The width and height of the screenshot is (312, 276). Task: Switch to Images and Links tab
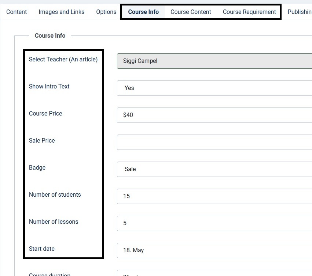tap(61, 12)
